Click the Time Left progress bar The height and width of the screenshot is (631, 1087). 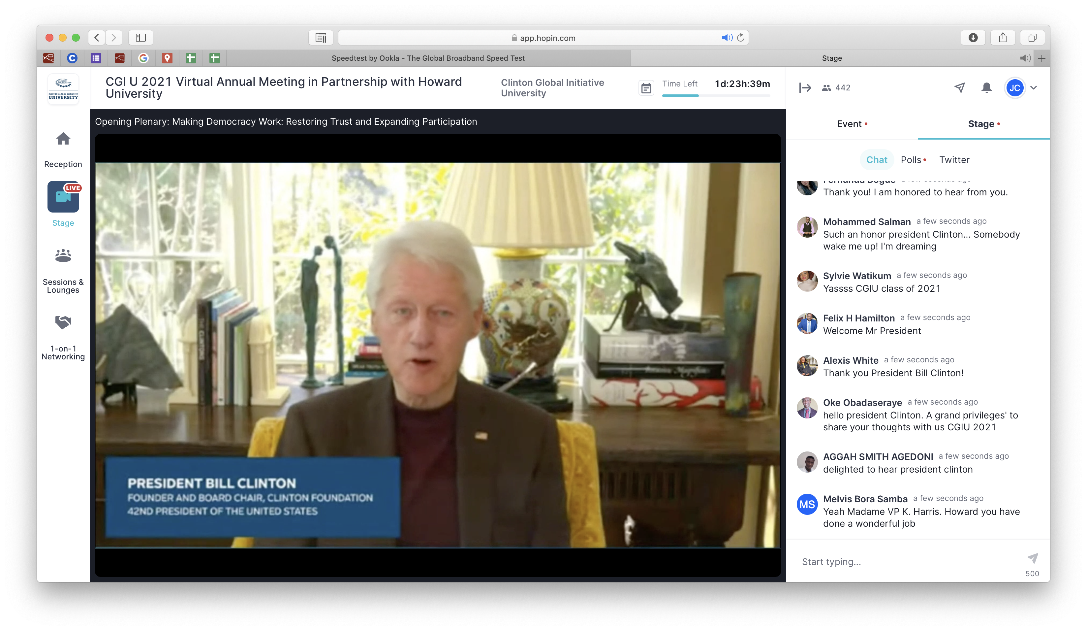pos(716,96)
